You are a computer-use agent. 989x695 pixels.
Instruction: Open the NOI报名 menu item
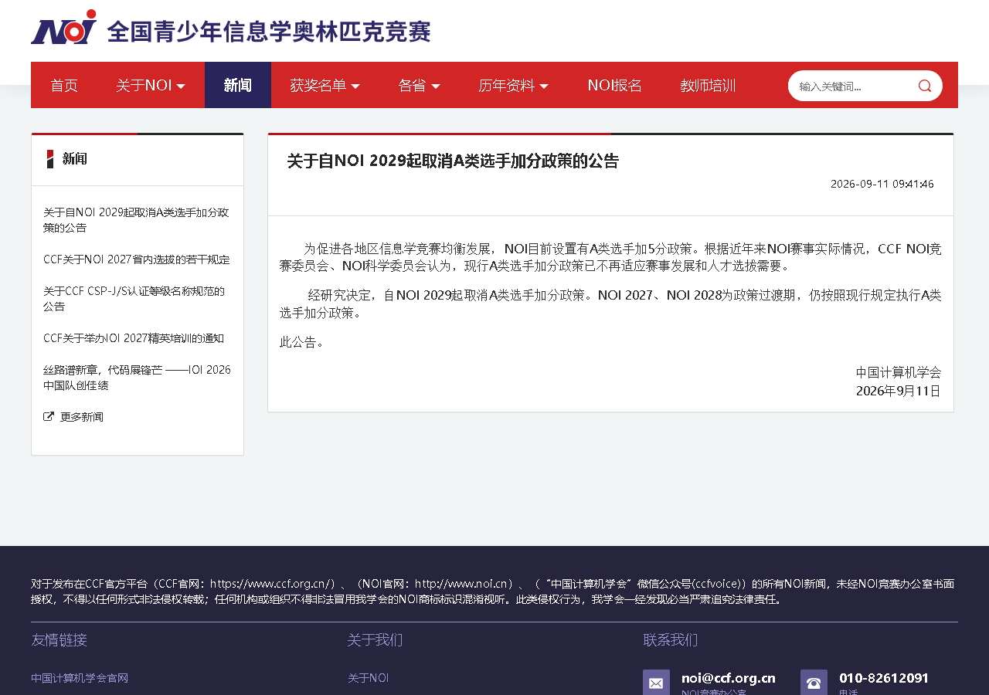[x=615, y=86]
